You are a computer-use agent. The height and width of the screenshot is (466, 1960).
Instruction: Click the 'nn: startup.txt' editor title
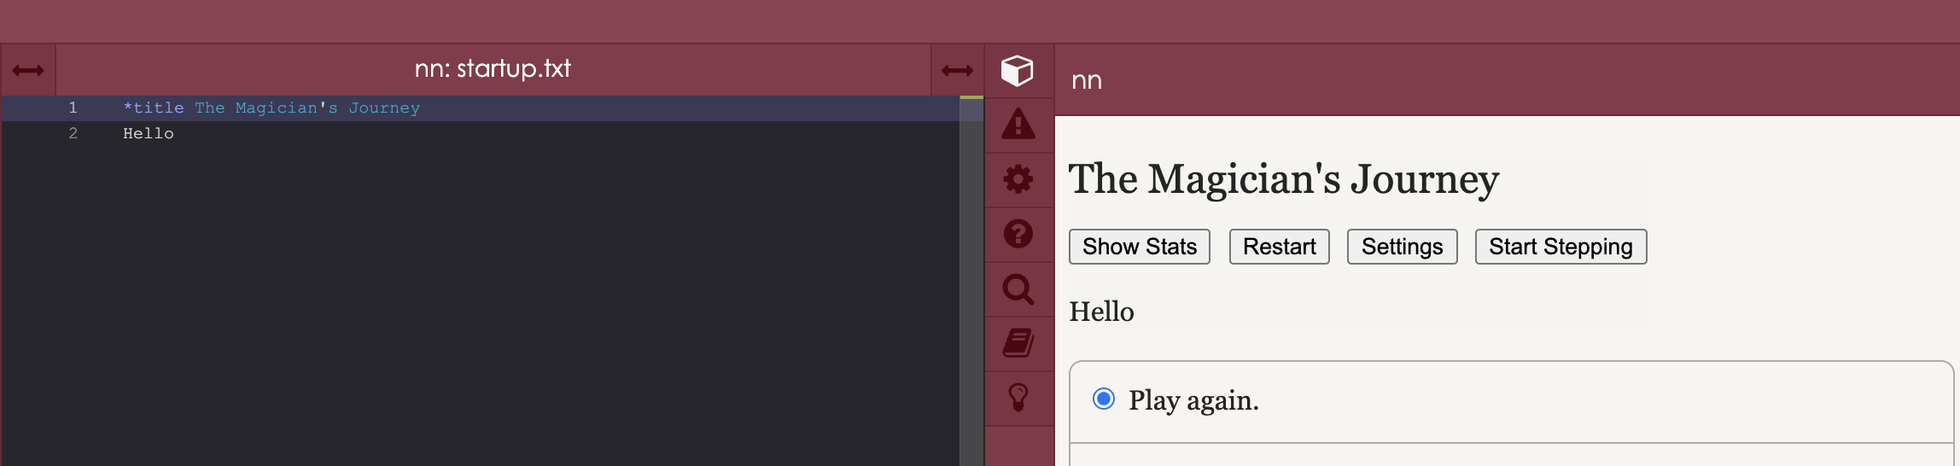pyautogui.click(x=493, y=69)
